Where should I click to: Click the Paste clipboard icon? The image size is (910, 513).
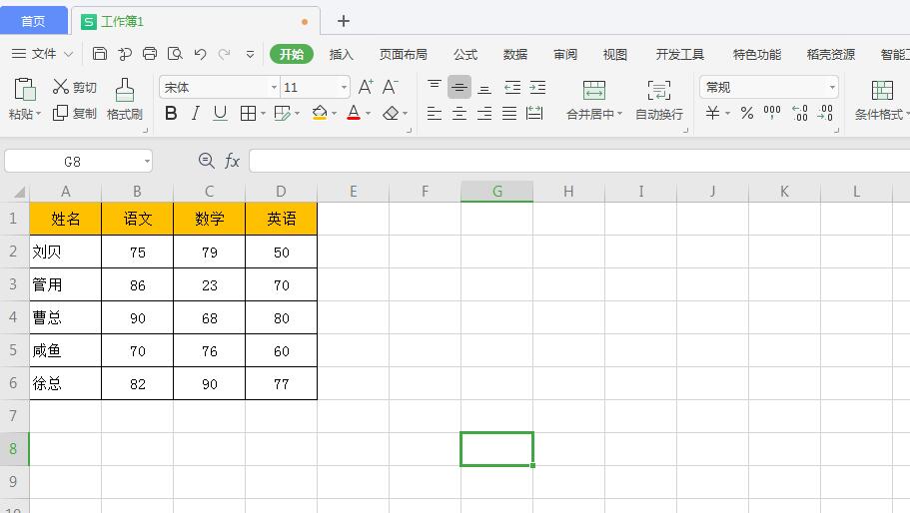pyautogui.click(x=24, y=89)
